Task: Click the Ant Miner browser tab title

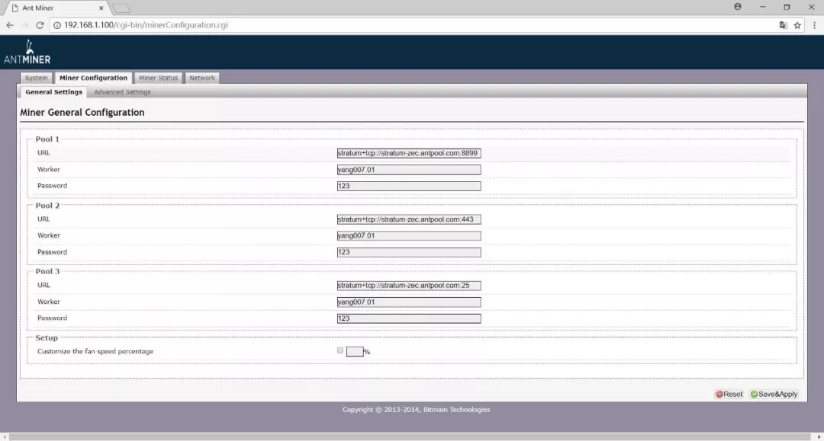Action: (x=37, y=8)
